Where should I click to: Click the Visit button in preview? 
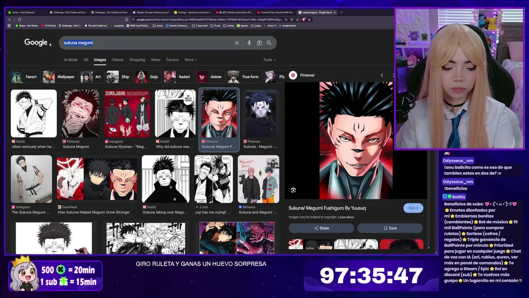[x=413, y=208]
